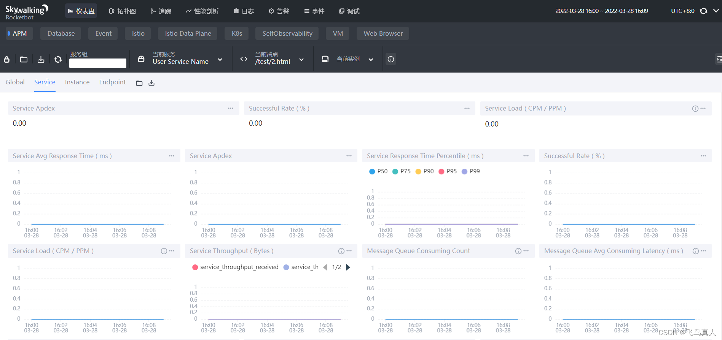Open more options on lower Successful Rate chart
This screenshot has height=340, width=722.
[x=703, y=156]
